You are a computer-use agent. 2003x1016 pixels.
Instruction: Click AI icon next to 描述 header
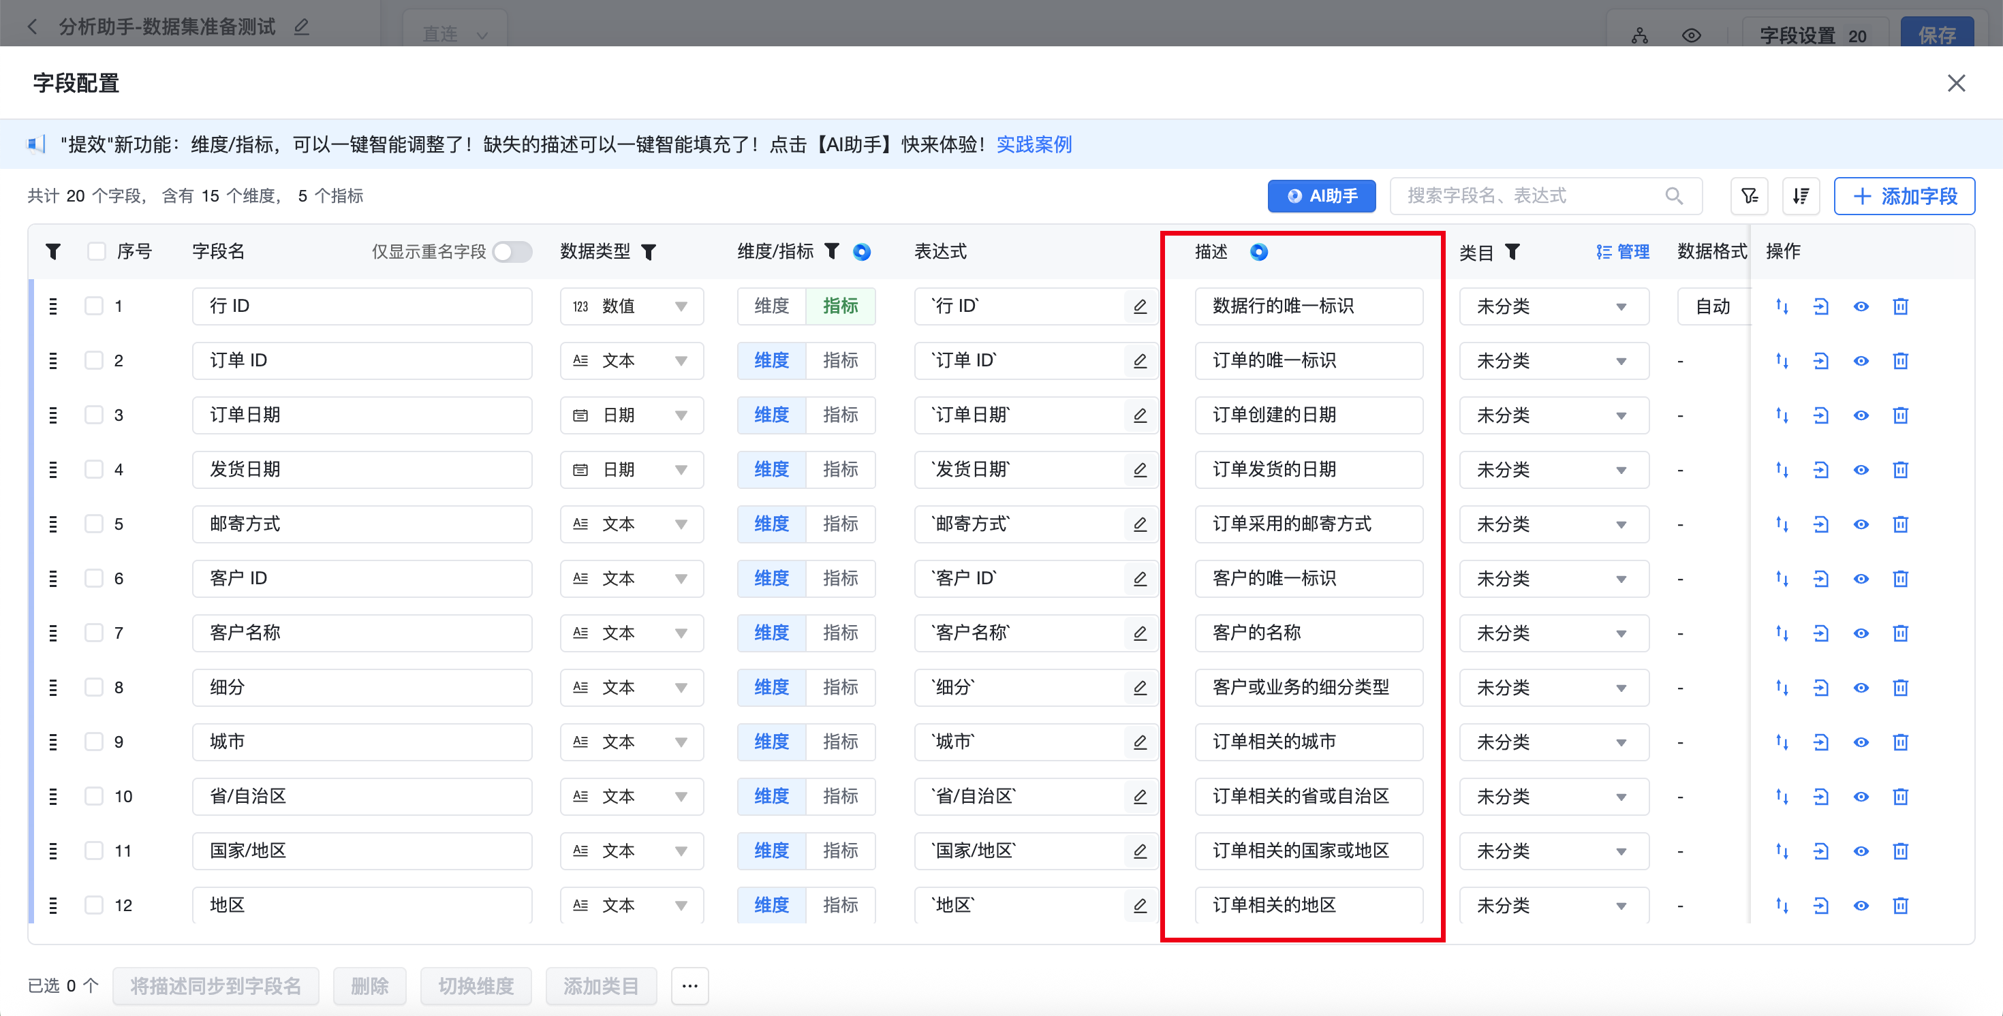point(1259,251)
